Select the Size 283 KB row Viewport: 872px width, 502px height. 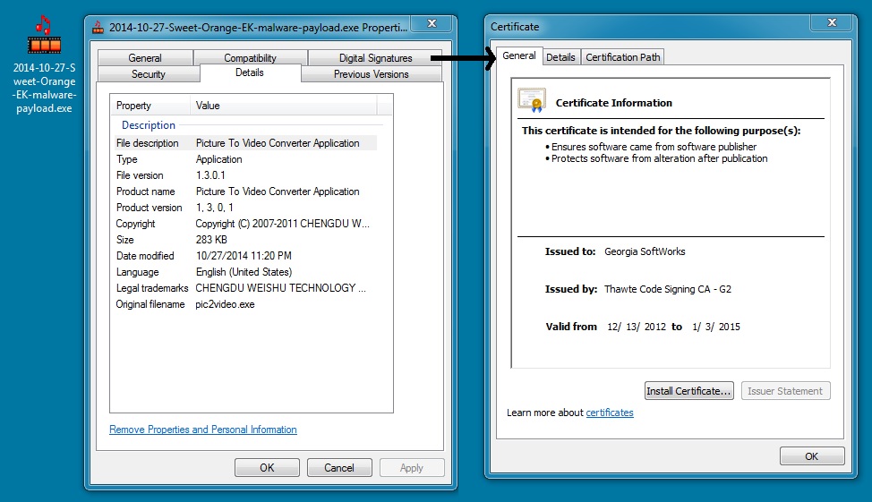pos(245,240)
